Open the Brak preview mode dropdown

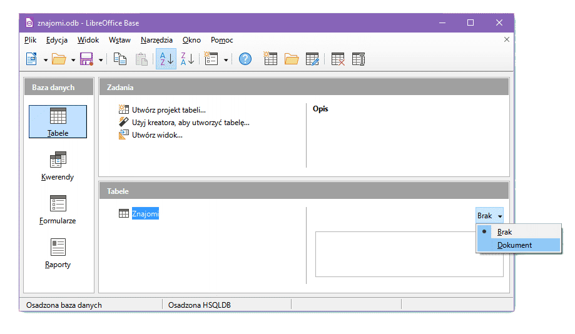point(489,216)
